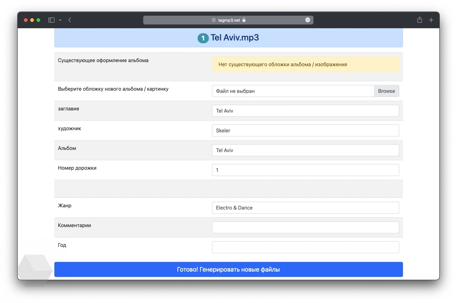Image resolution: width=457 pixels, height=303 pixels.
Task: Click the number 1 badge icon
Action: pyautogui.click(x=203, y=38)
